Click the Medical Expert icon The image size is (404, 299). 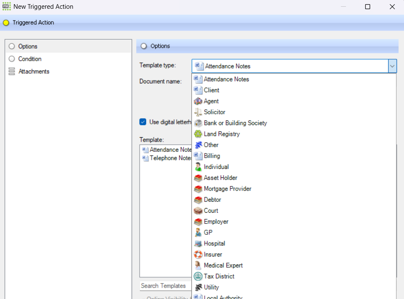(198, 265)
